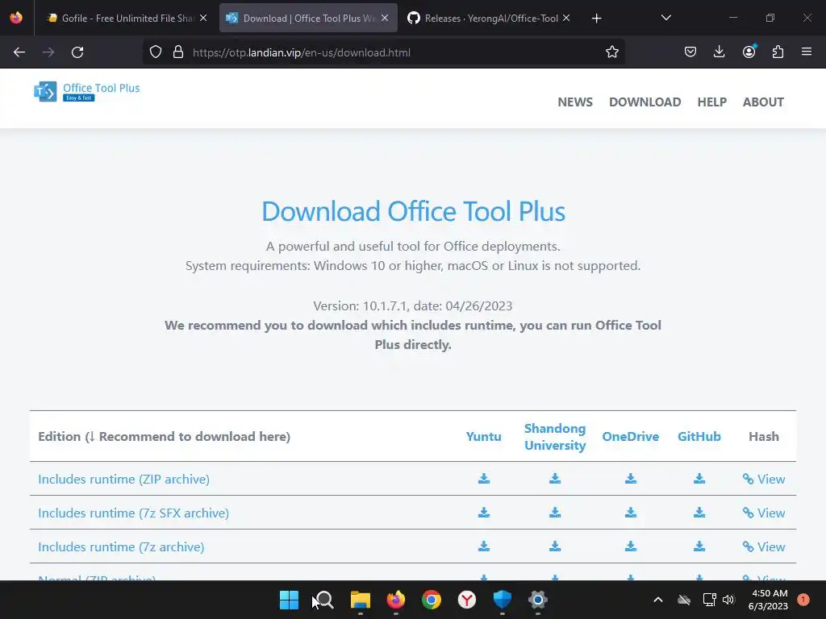826x619 pixels.
Task: Open Settings gear in taskbar
Action: pyautogui.click(x=538, y=600)
